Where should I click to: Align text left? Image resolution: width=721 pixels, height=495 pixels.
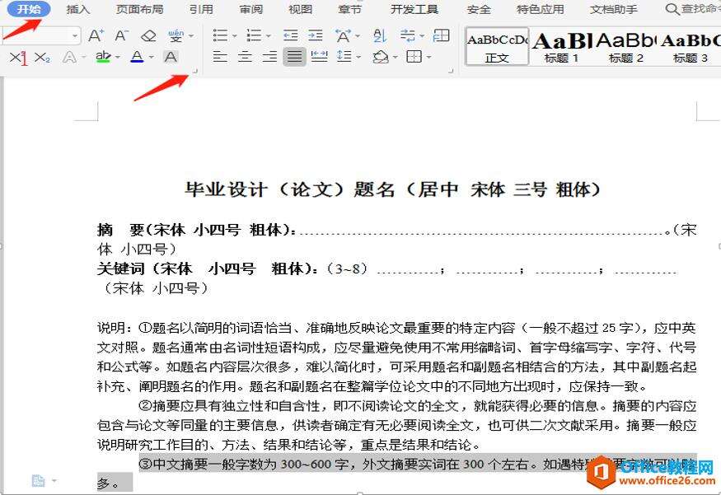(220, 57)
